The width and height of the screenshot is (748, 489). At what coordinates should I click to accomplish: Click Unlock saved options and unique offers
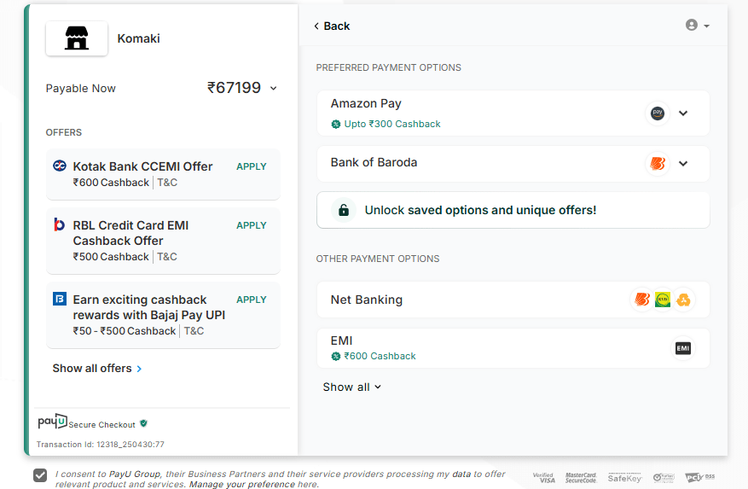click(513, 210)
